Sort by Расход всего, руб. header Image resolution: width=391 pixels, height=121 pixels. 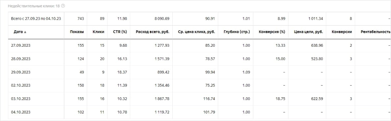(153, 32)
